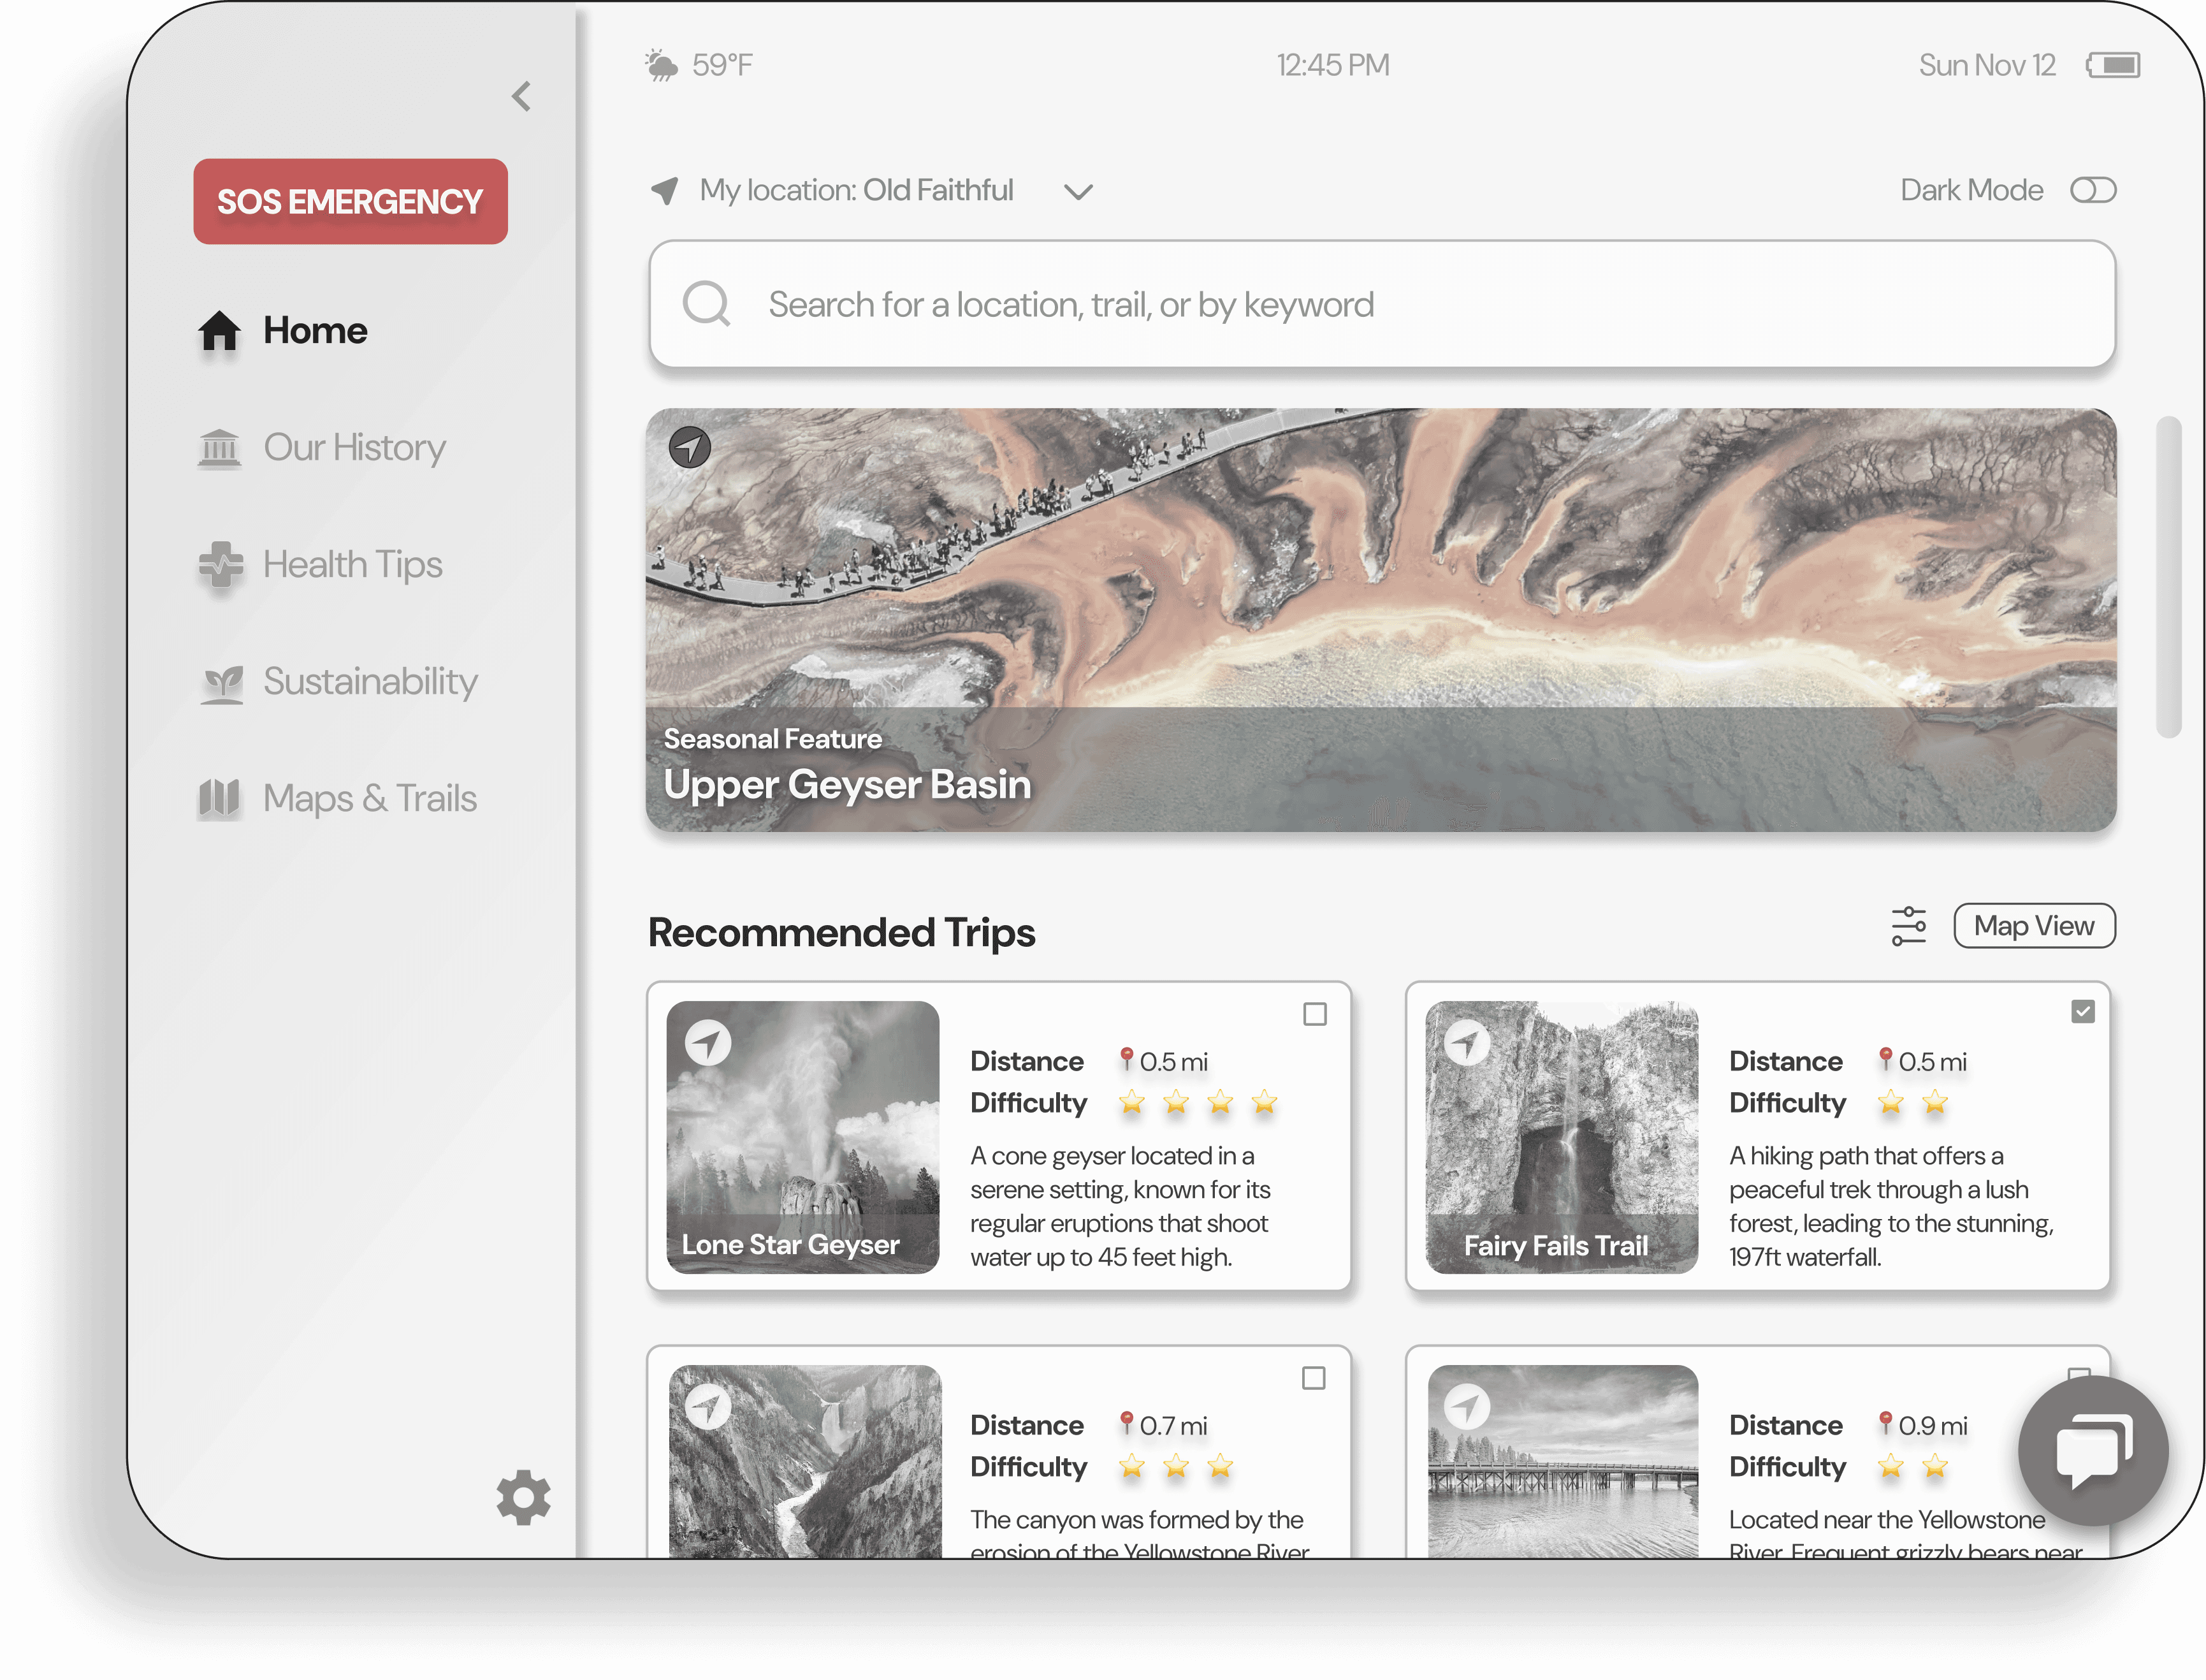Expand the My location dropdown chevron
Viewport: 2206px width, 1680px height.
[1078, 191]
